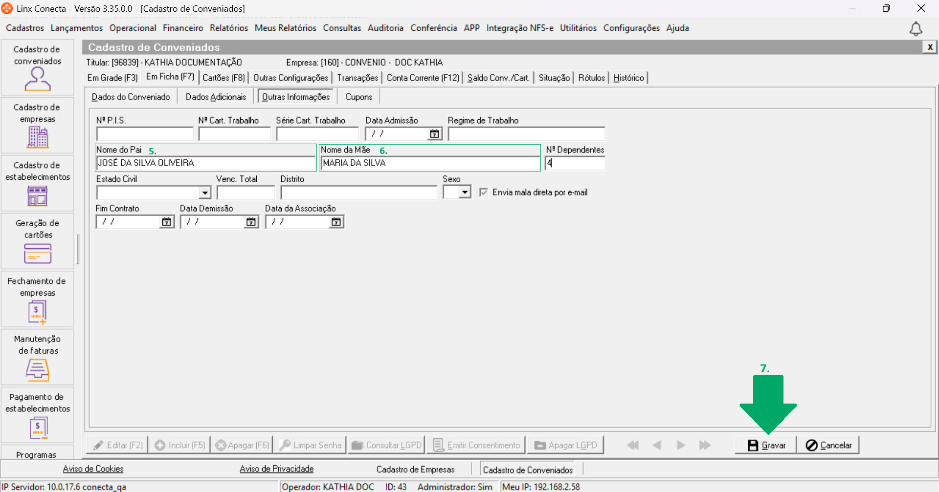939x492 pixels.
Task: Open Cadastro de conveniados sidebar icon
Action: pos(38,79)
